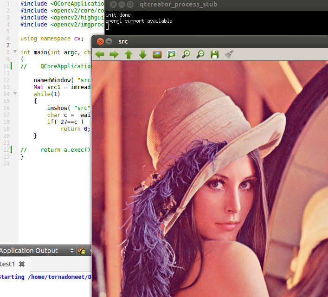
Task: Click the '#include <opencv2/imgproc' line
Action: coord(62,25)
